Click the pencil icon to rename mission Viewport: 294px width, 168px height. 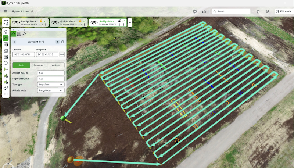pos(32,12)
